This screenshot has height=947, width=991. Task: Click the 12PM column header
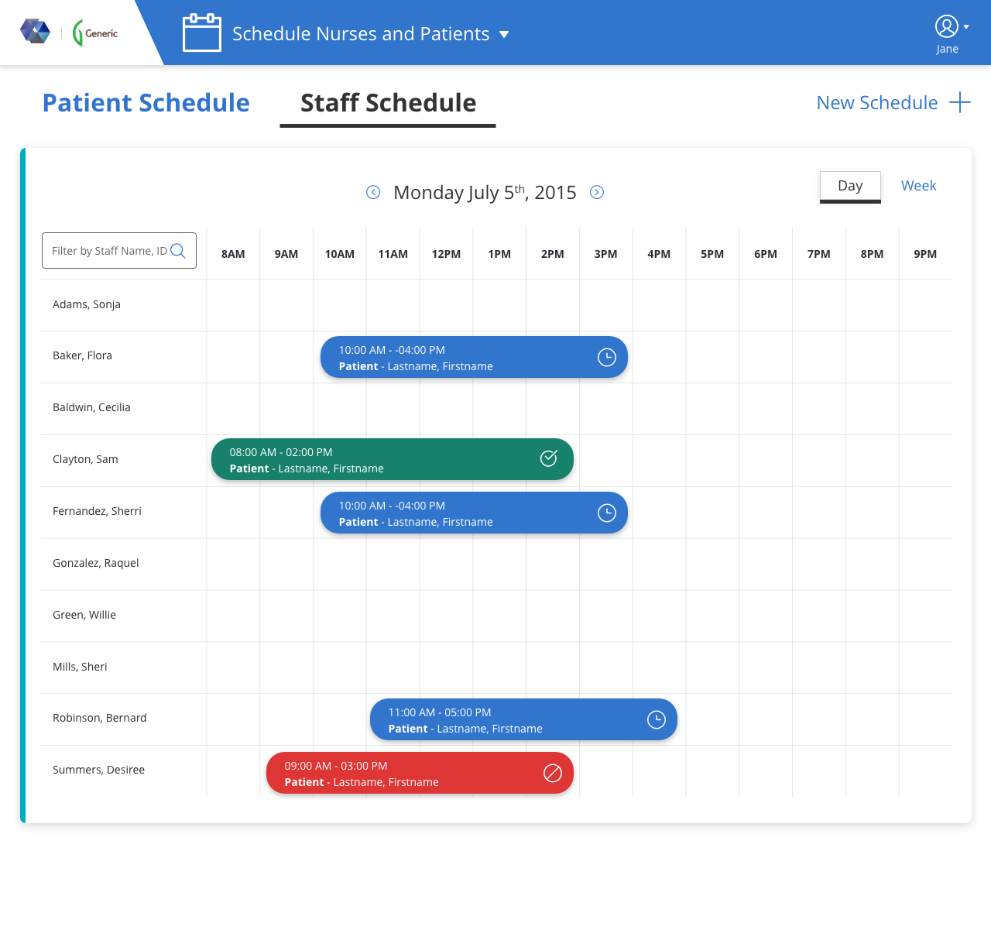pyautogui.click(x=446, y=254)
